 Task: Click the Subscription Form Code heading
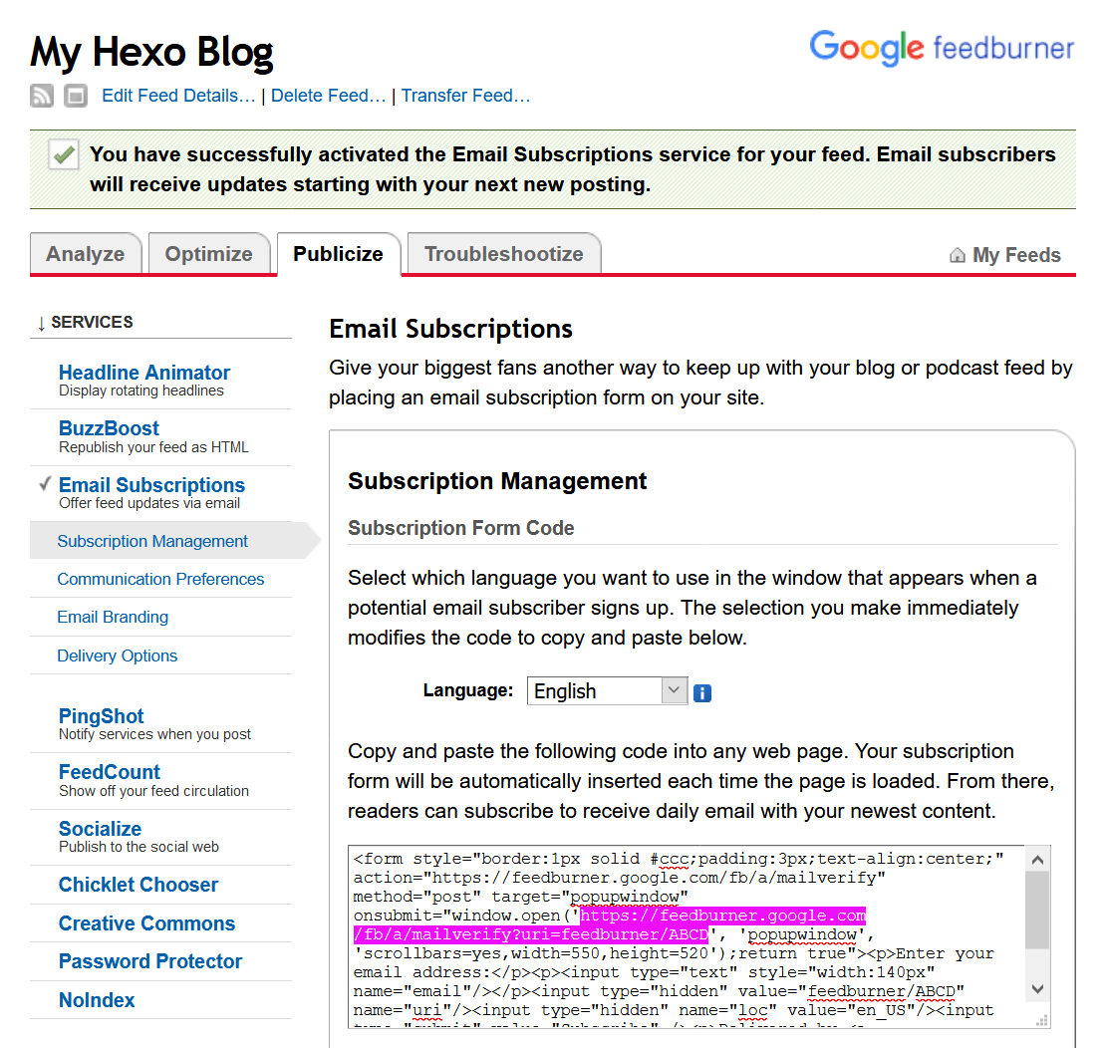click(460, 528)
